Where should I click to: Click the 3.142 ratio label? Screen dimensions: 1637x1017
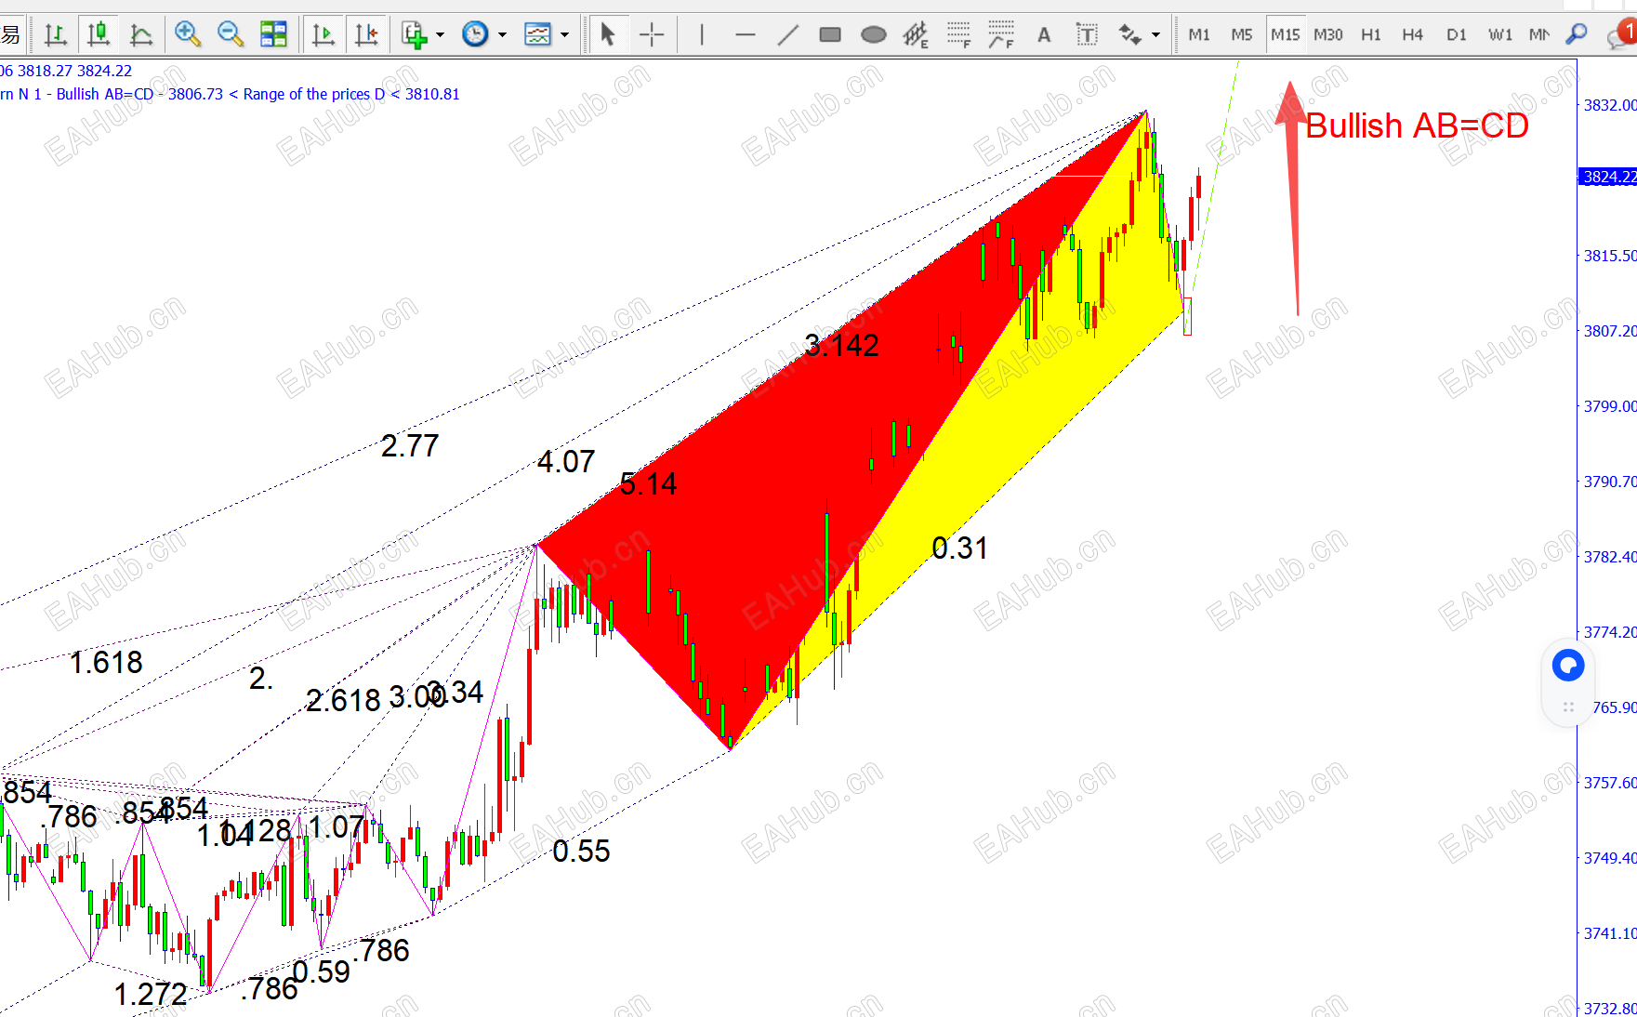coord(842,346)
